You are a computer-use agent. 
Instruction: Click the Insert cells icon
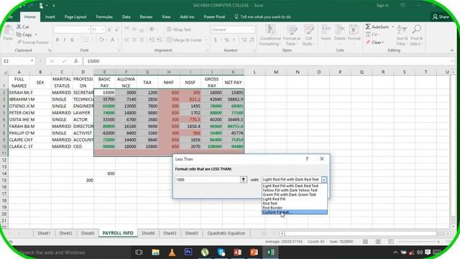(326, 30)
